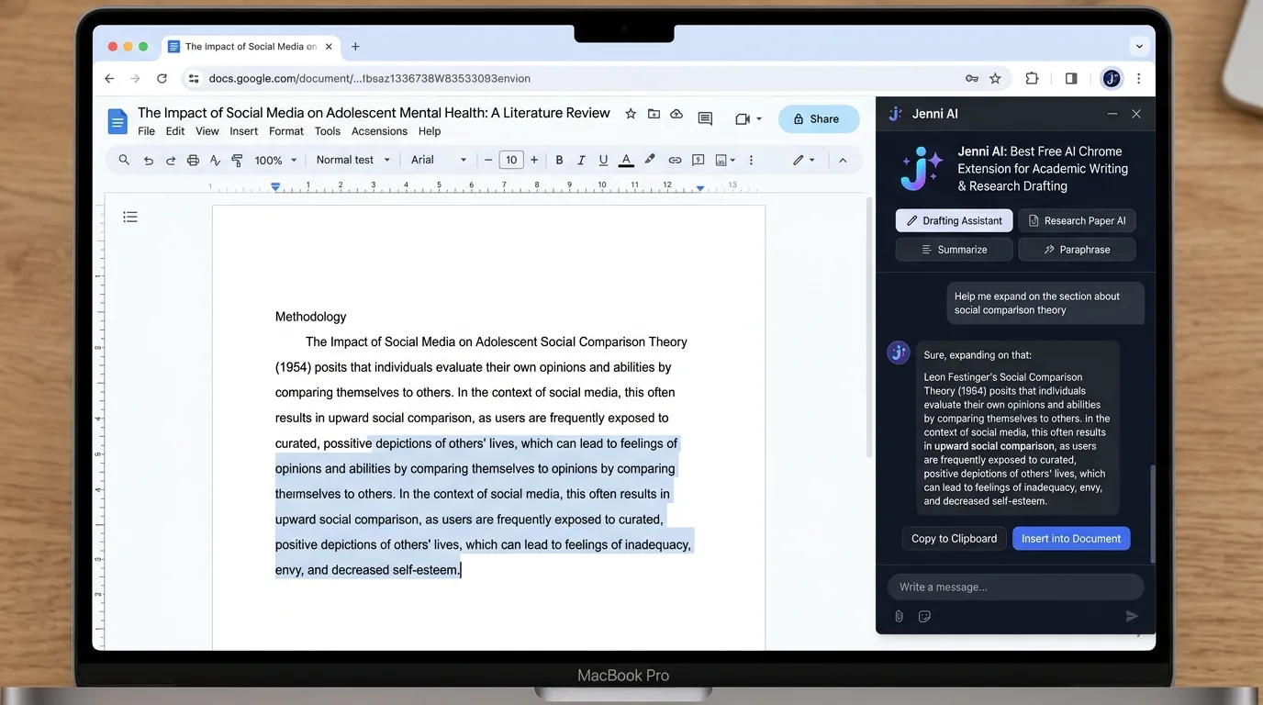Go back in browser
Image resolution: width=1263 pixels, height=705 pixels.
(109, 79)
